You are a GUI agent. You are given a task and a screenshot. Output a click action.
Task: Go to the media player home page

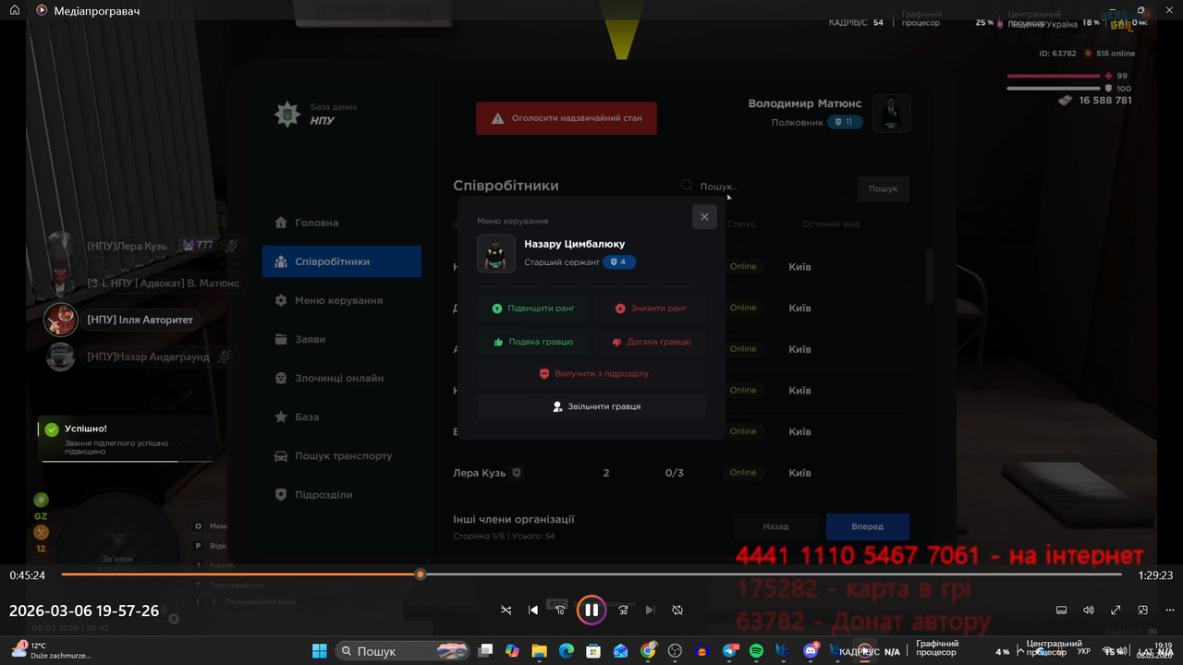pos(15,10)
